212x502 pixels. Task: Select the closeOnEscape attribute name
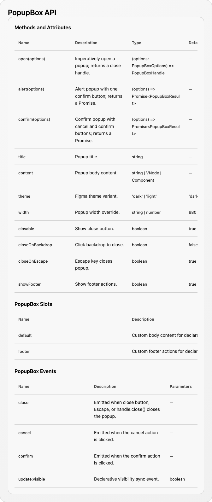(33, 261)
